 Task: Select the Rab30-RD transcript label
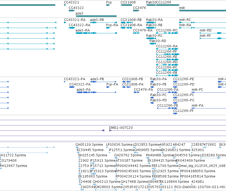(x=158, y=41)
